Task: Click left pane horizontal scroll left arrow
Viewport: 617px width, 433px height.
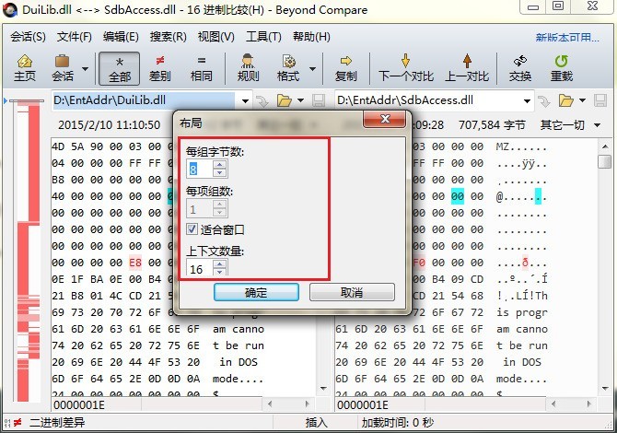Action: tap(270, 404)
